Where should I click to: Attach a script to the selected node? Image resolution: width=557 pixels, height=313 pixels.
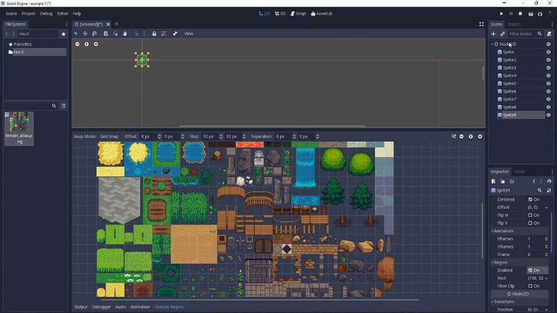(549, 34)
